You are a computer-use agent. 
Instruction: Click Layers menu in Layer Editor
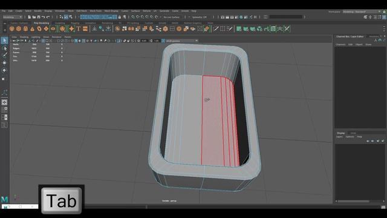(339, 137)
